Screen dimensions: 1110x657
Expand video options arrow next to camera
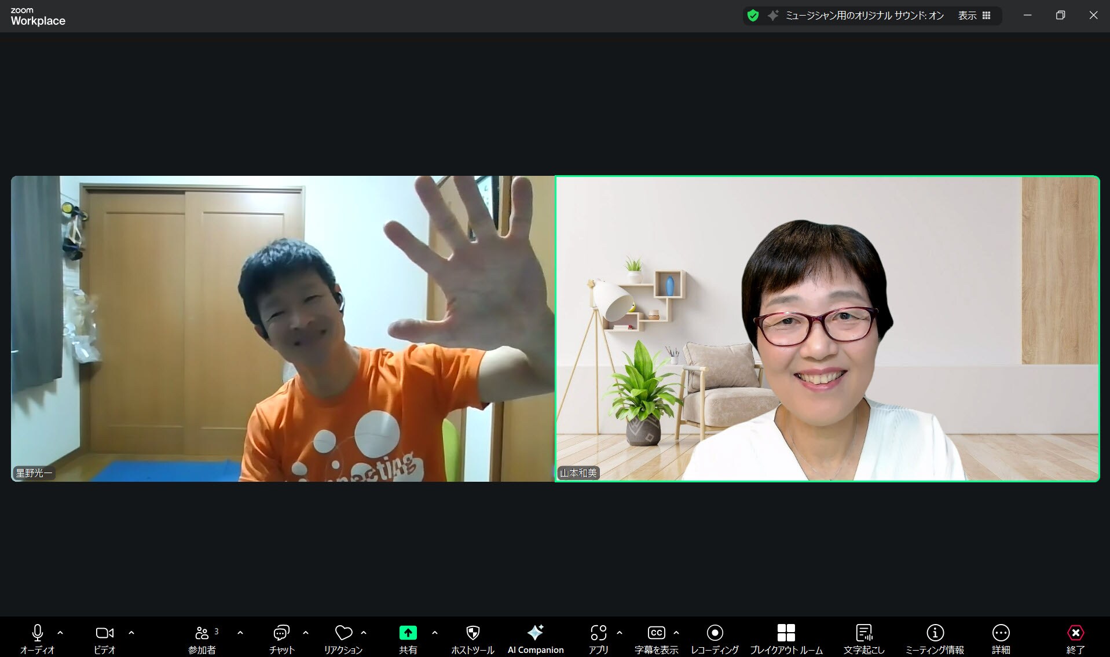click(x=131, y=633)
